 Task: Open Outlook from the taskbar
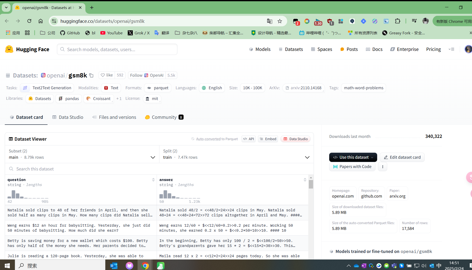pyautogui.click(x=114, y=265)
